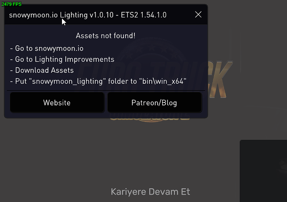Close the snowymoon.io Lighting dialog
Viewport: 287px width, 202px height.
[x=198, y=15]
